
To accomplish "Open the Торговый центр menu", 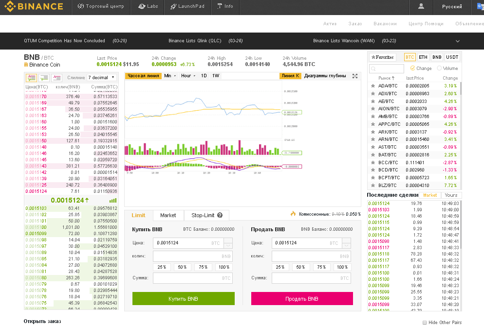I will [101, 6].
